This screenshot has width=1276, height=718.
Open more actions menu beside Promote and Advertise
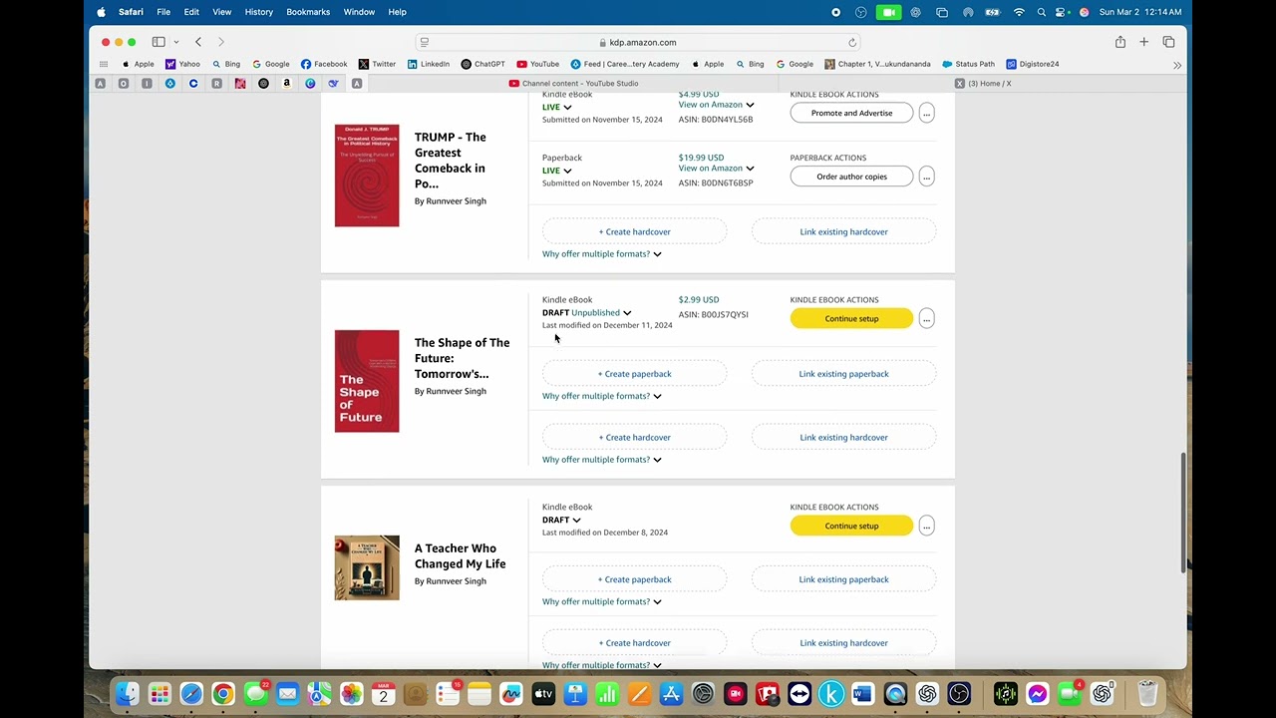point(926,113)
